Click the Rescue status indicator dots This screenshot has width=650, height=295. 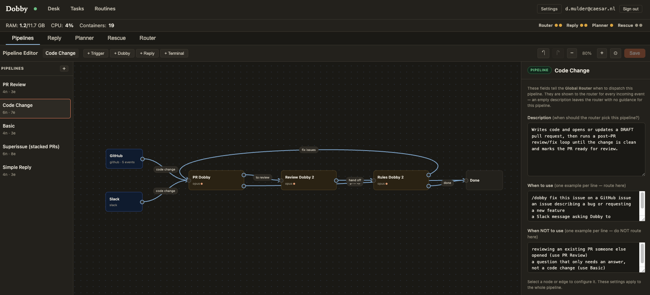pyautogui.click(x=638, y=25)
